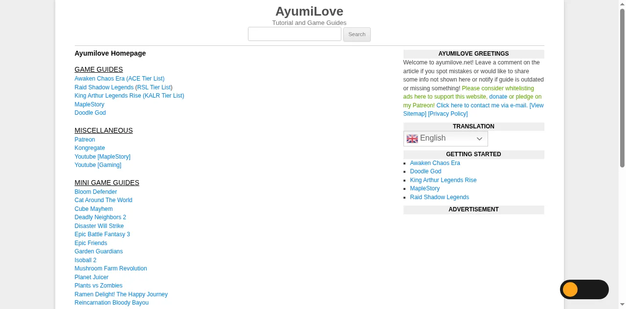Select Doodle God in Getting Started list
This screenshot has width=626, height=309.
click(425, 171)
